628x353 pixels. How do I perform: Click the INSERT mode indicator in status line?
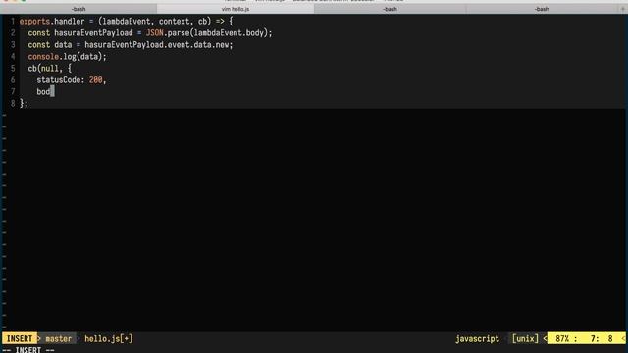click(20, 339)
